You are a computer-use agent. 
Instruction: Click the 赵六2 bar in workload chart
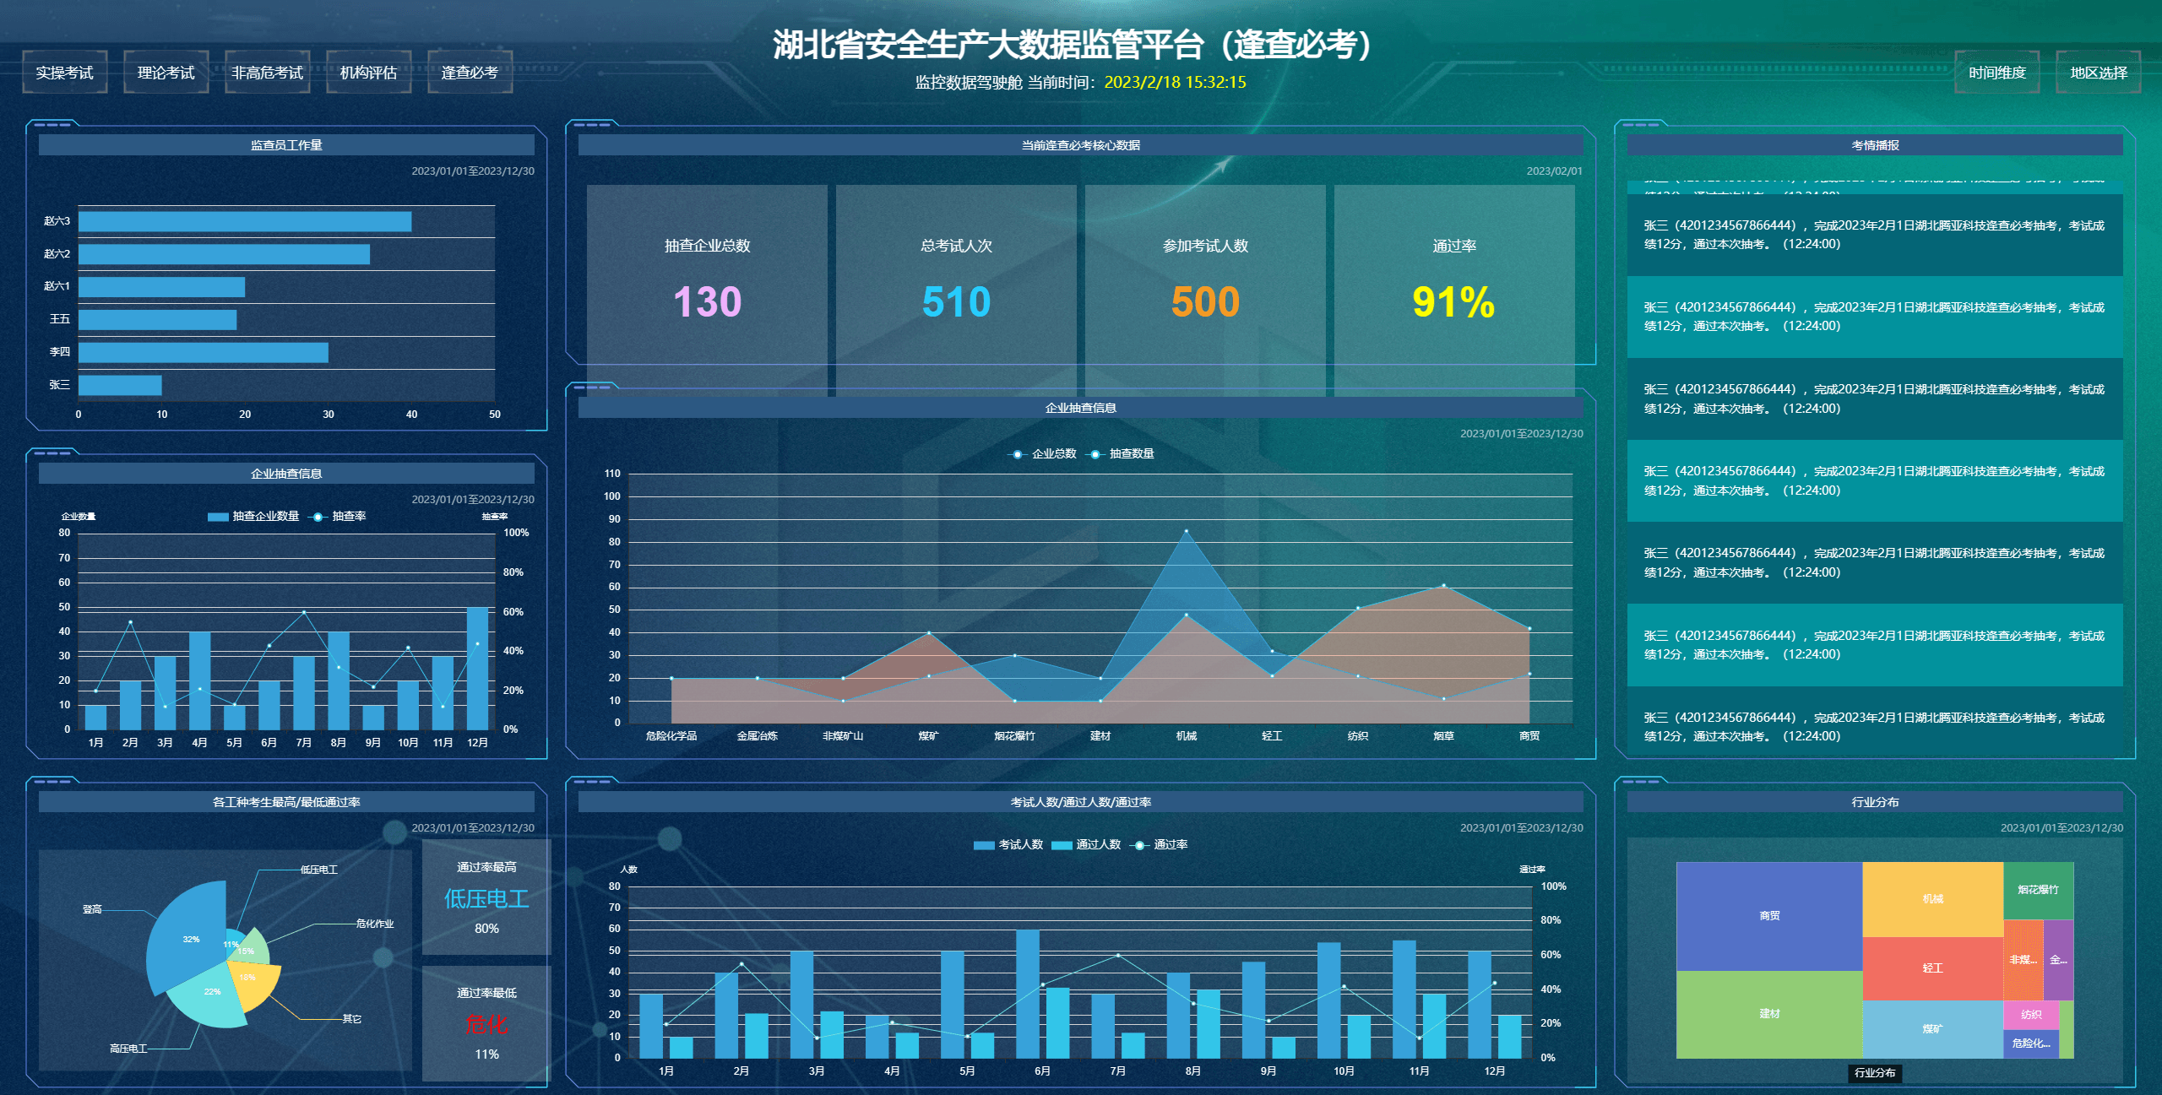coord(224,254)
